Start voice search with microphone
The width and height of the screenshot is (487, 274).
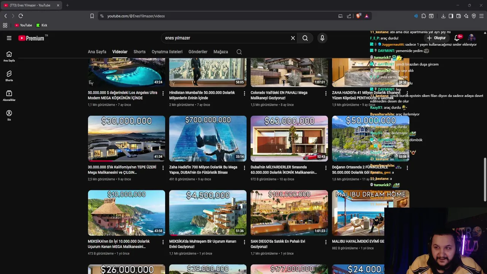click(x=322, y=38)
